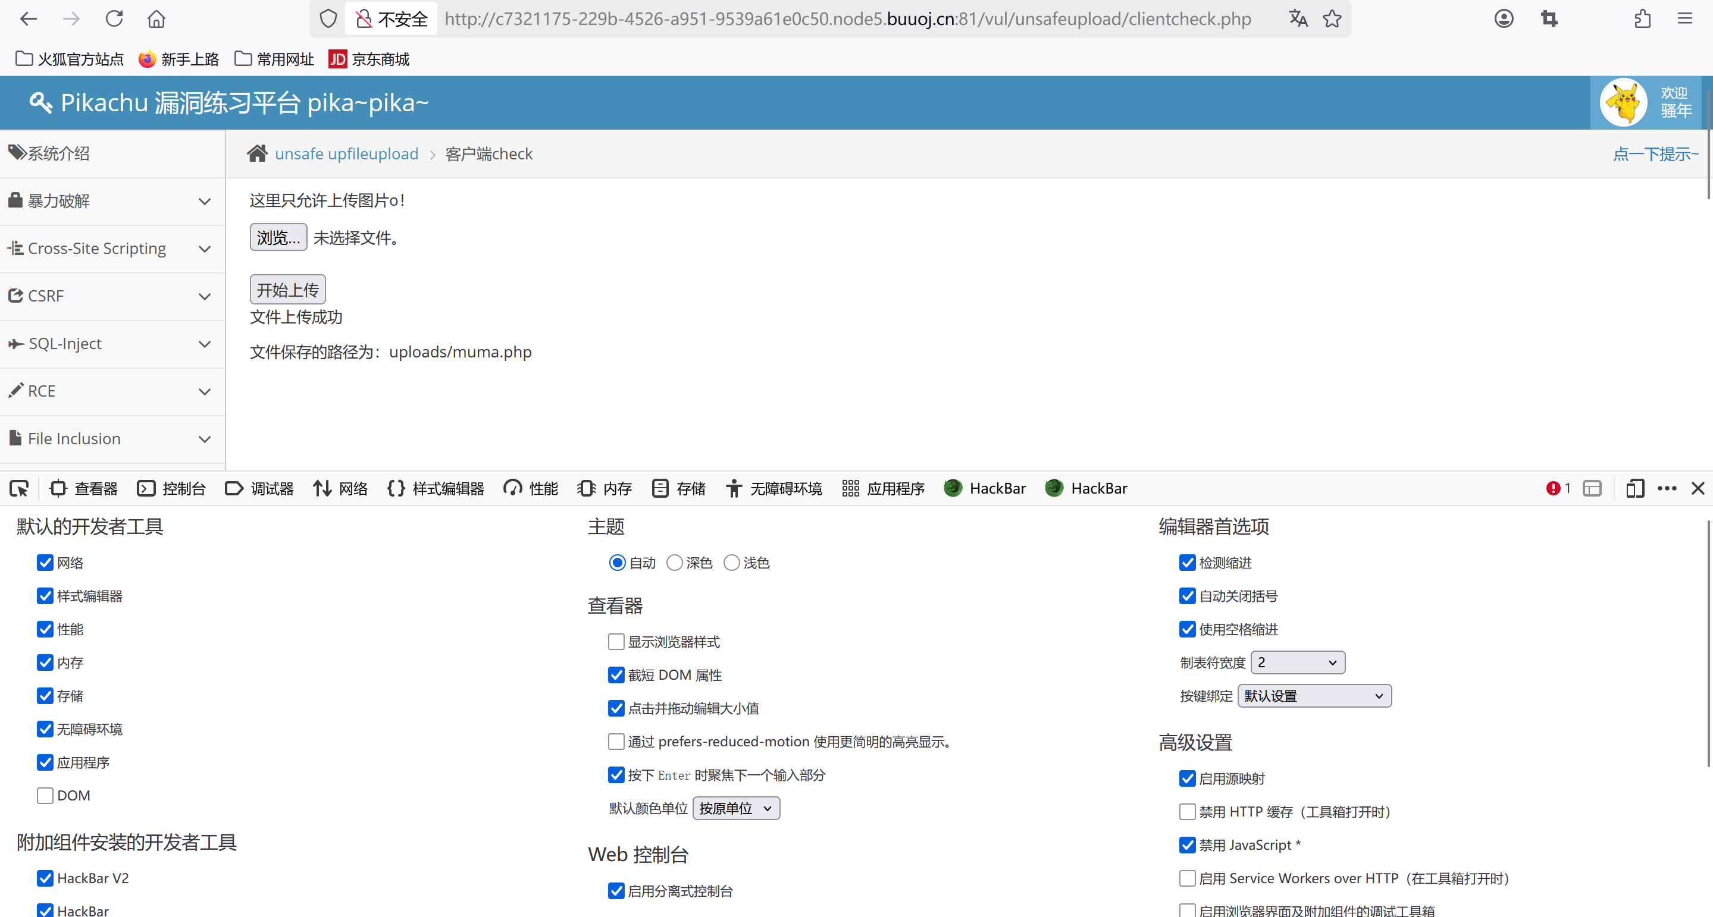Click the translate page icon in address bar
Viewport: 1713px width, 917px height.
coord(1298,18)
